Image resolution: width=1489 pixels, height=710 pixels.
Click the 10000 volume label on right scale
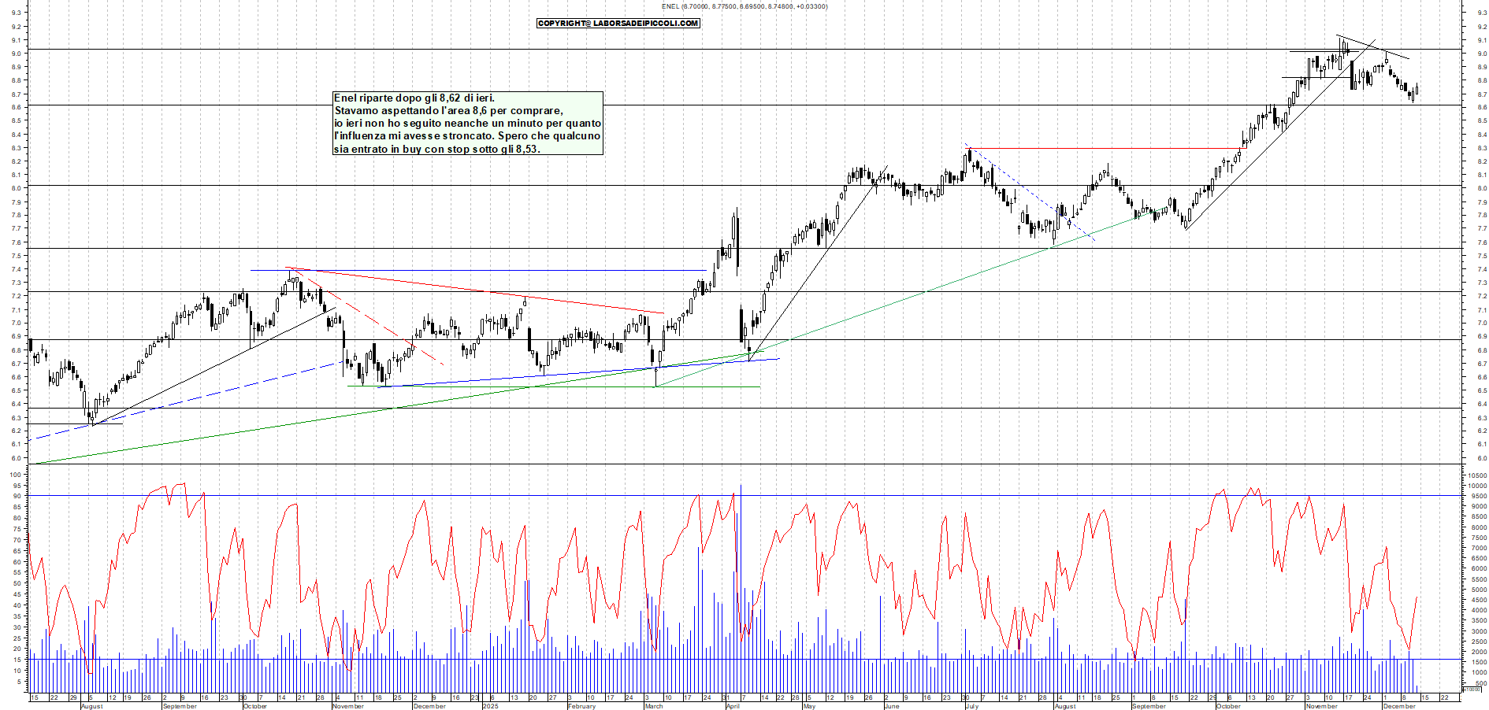pyautogui.click(x=1476, y=486)
